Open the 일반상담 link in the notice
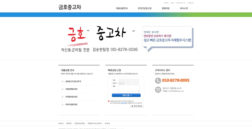This screenshot has height=129, width=252. point(123,103)
